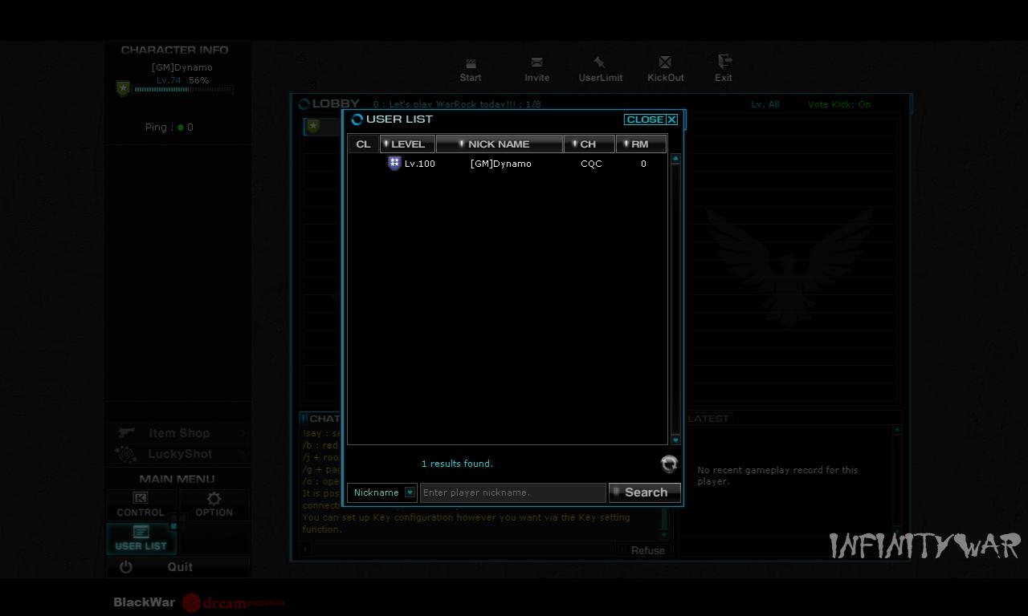Viewport: 1028px width, 616px height.
Task: Click the CL column header
Action: point(363,144)
